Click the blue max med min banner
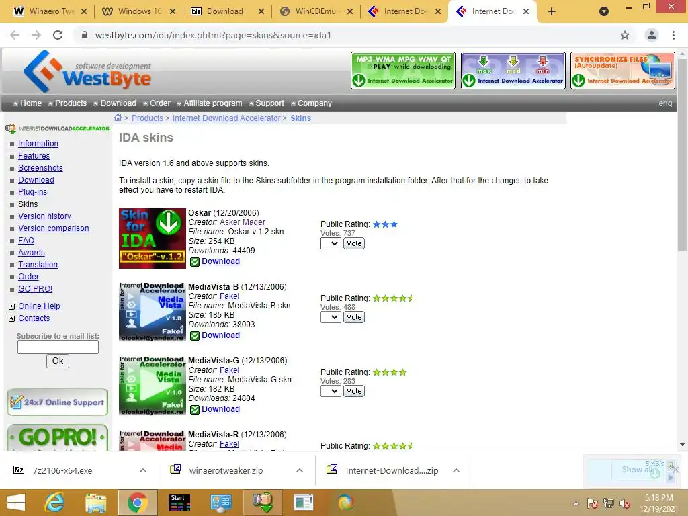This screenshot has width=688, height=516. point(513,71)
